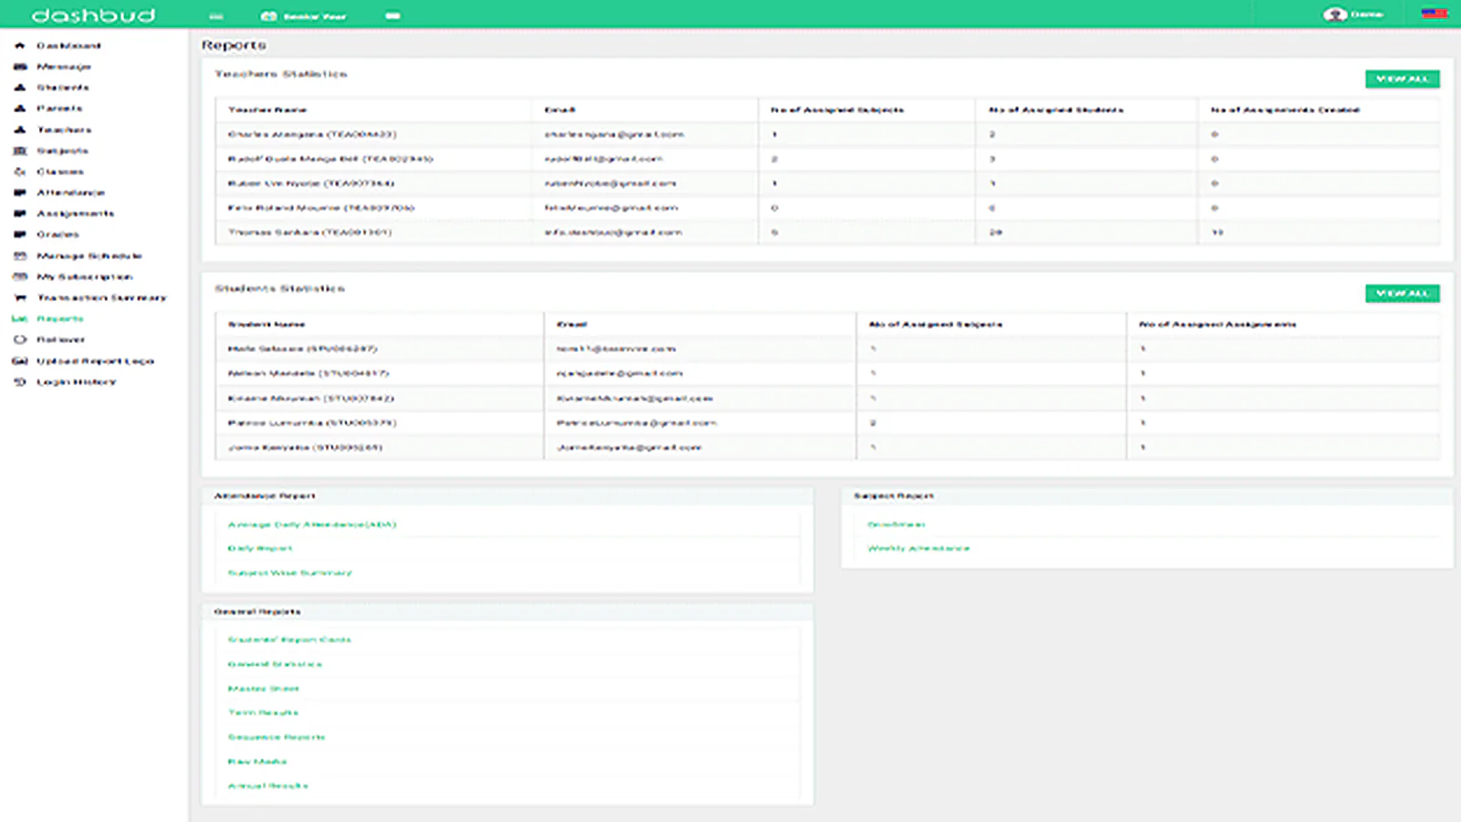
Task: Open Transaction Summary menu entry
Action: pyautogui.click(x=101, y=297)
